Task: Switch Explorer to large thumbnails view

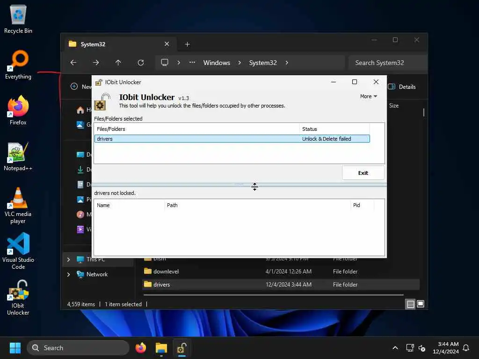Action: 421,304
